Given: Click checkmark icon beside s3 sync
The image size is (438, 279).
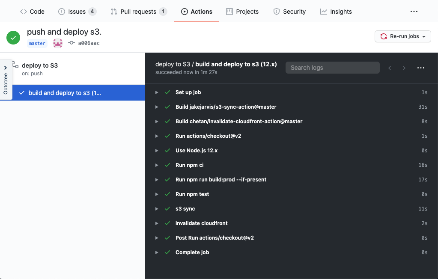Looking at the screenshot, I should point(167,209).
